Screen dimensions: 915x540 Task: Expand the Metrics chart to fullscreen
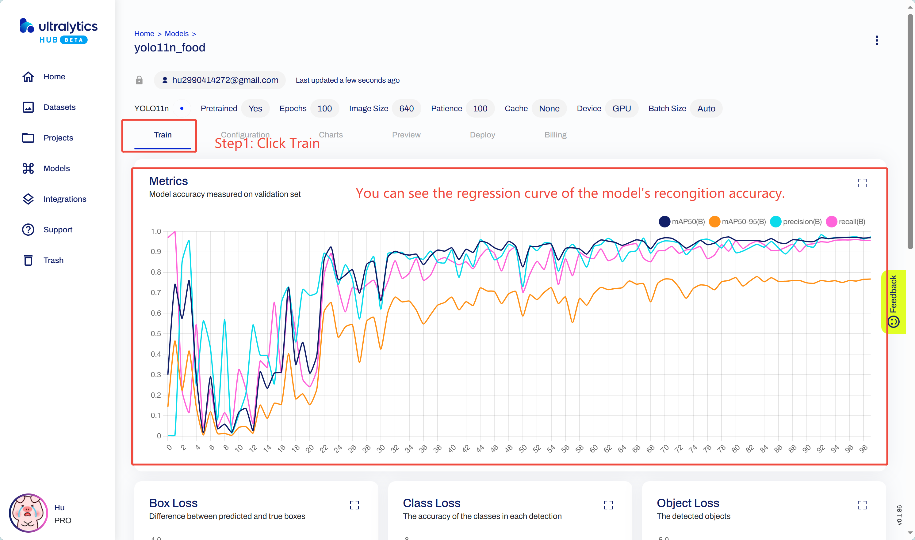[x=862, y=183]
